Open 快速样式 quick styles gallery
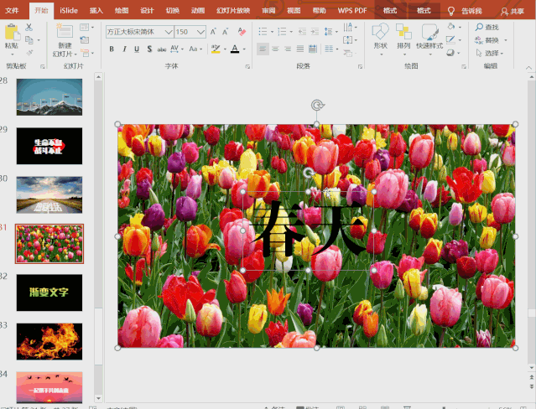Image resolution: width=536 pixels, height=409 pixels. pos(429,39)
